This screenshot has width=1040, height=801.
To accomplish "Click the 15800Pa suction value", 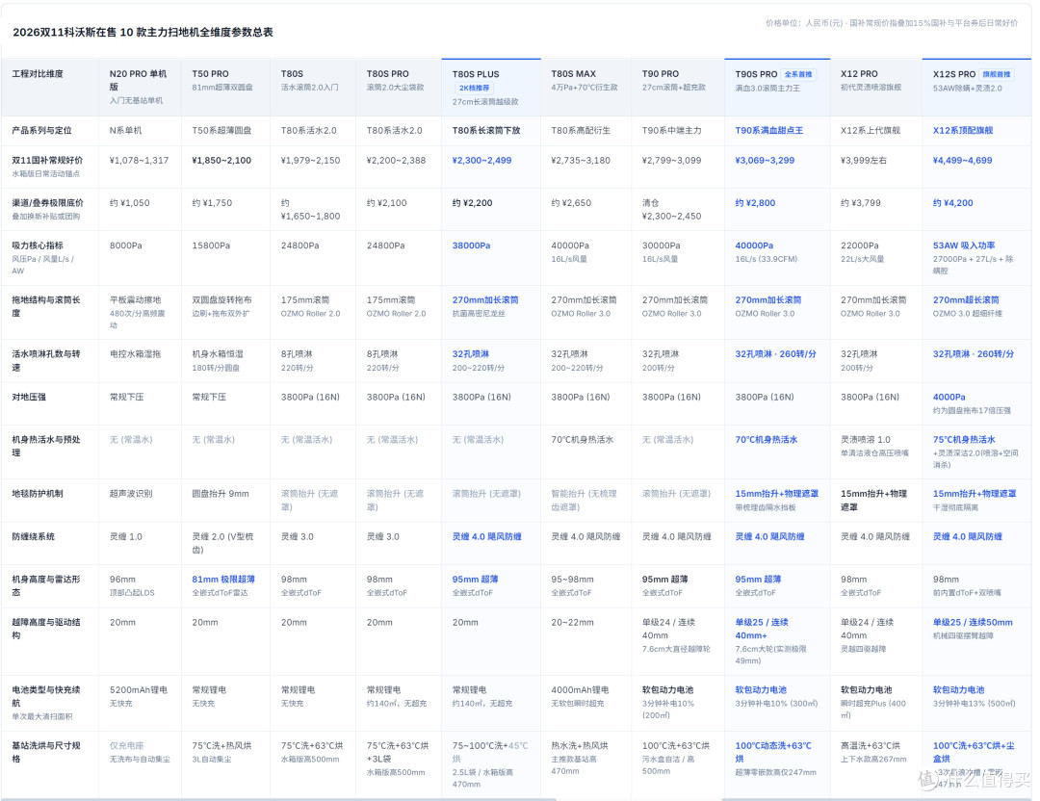I will click(x=211, y=245).
